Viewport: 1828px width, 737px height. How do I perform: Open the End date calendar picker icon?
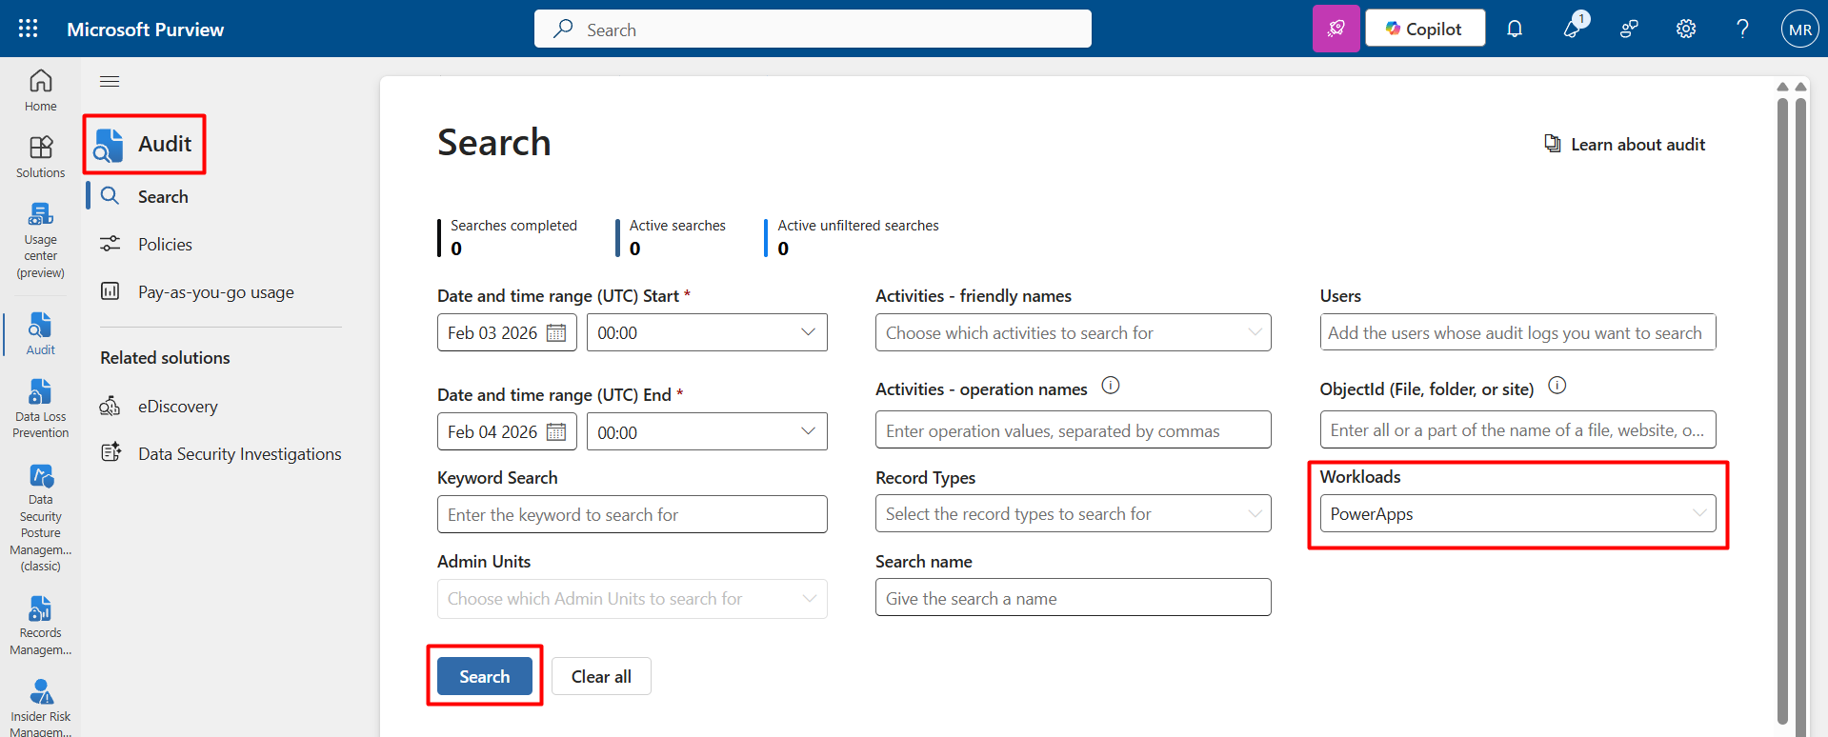tap(556, 431)
